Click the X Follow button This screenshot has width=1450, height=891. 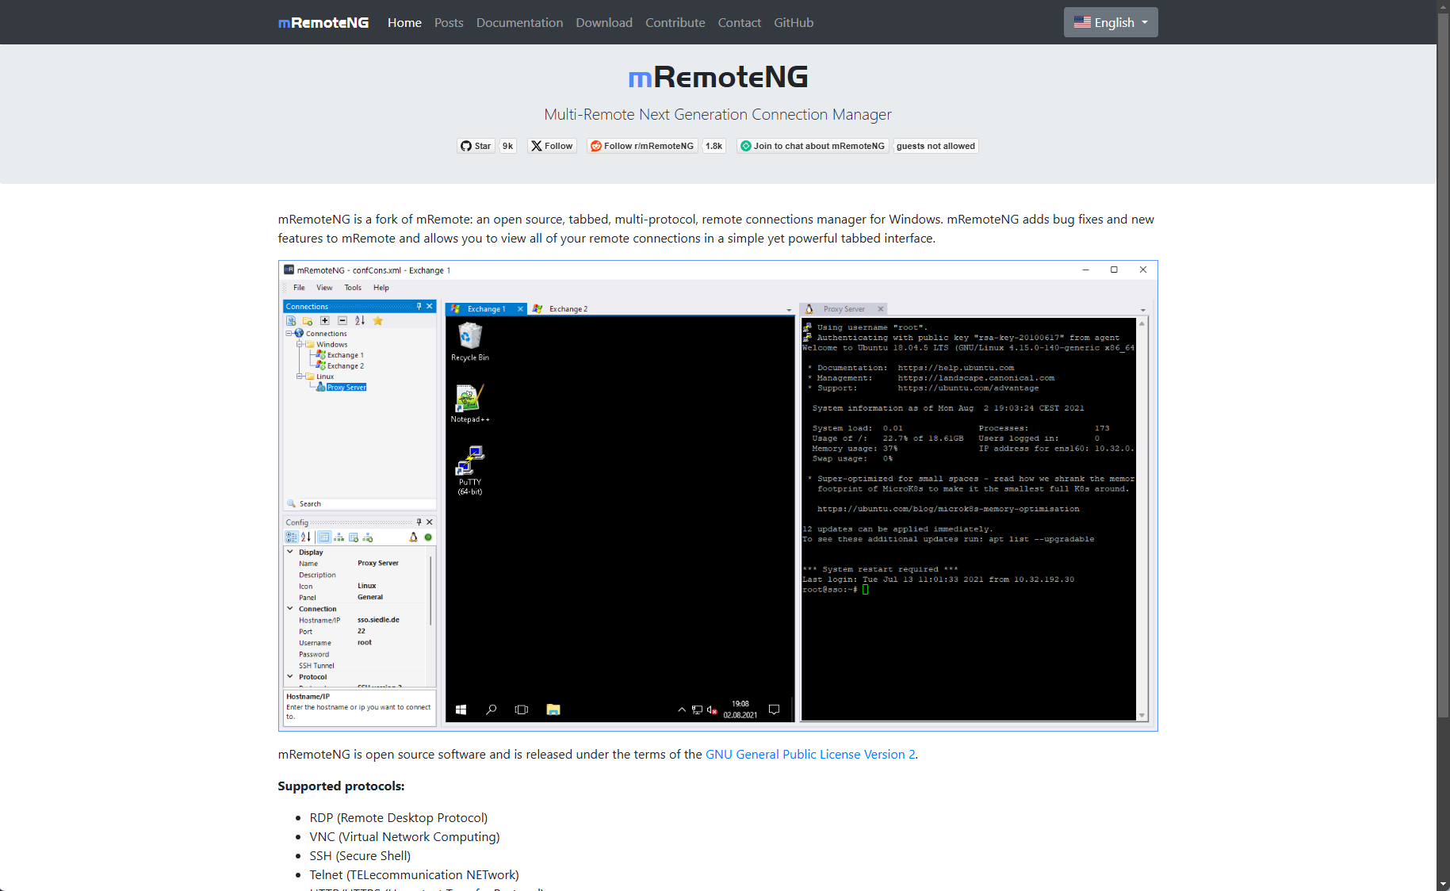552,146
